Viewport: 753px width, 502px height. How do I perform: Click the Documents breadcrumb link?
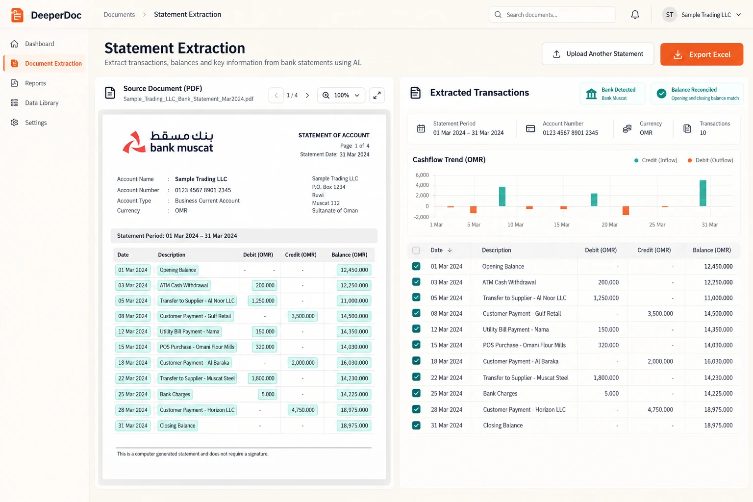[x=119, y=15]
